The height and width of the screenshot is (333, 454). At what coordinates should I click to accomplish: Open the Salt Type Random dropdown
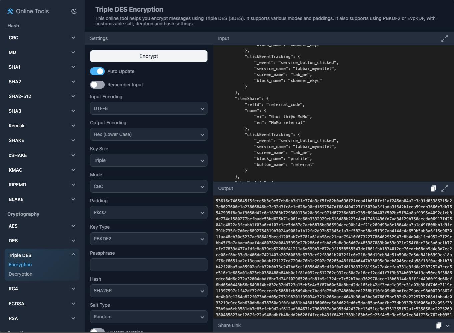[x=149, y=317]
